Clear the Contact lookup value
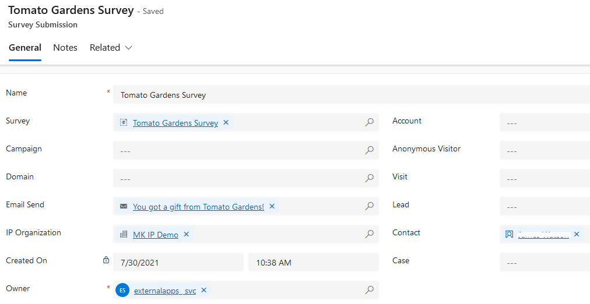 [x=577, y=234]
